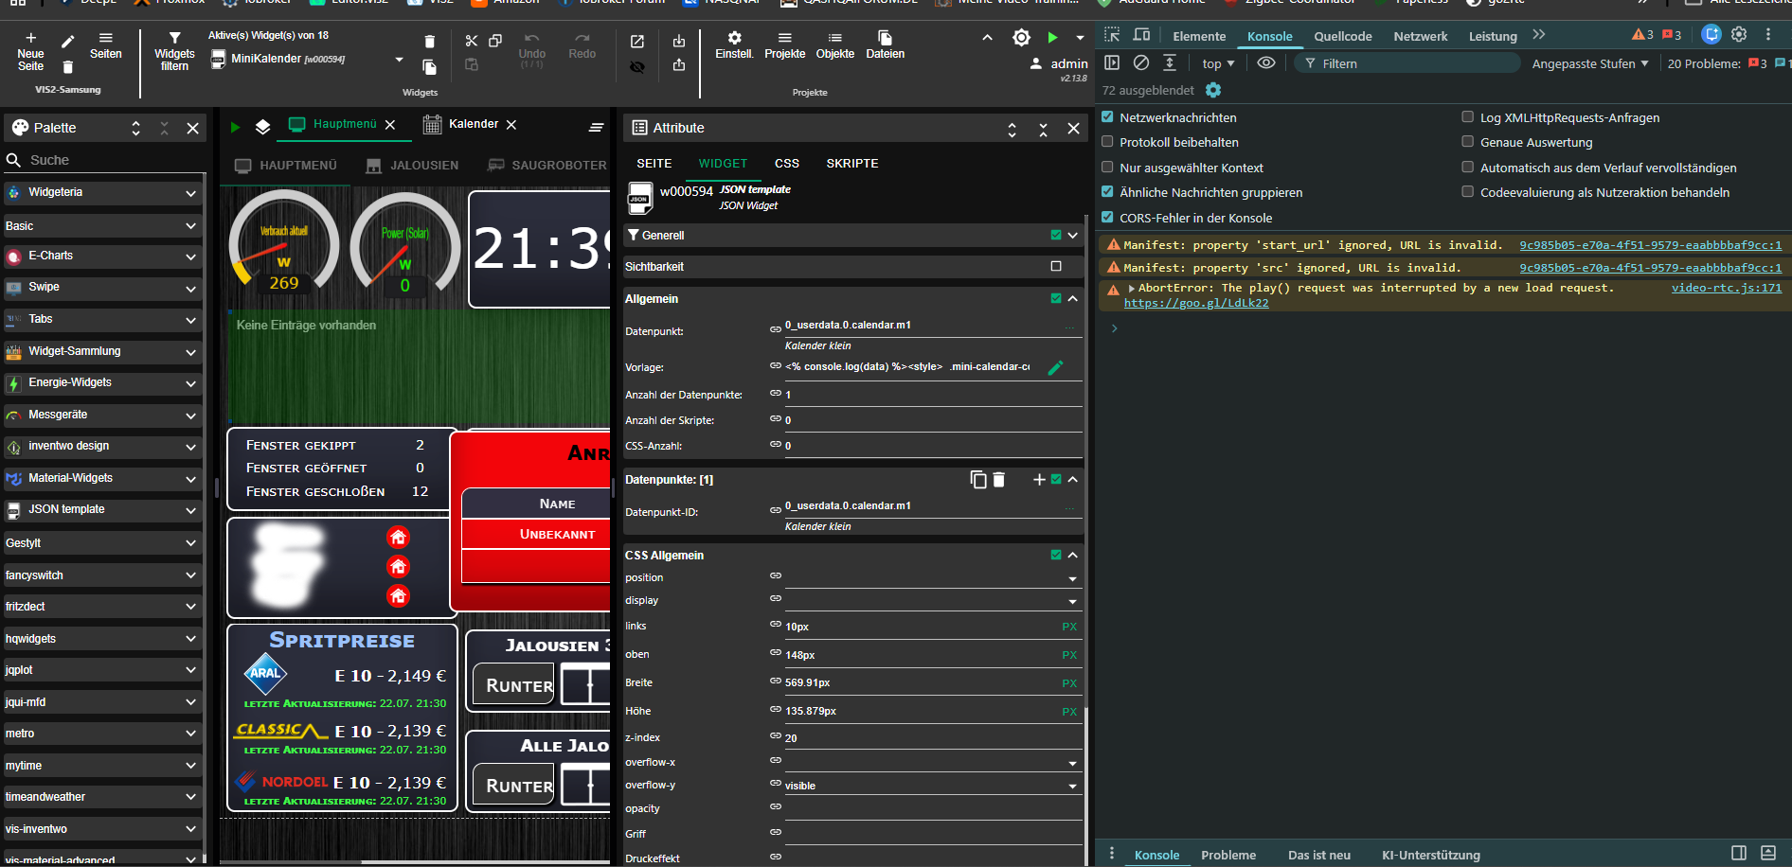Open Angepasste Stufen log level dropdown
This screenshot has width=1792, height=867.
pyautogui.click(x=1590, y=63)
